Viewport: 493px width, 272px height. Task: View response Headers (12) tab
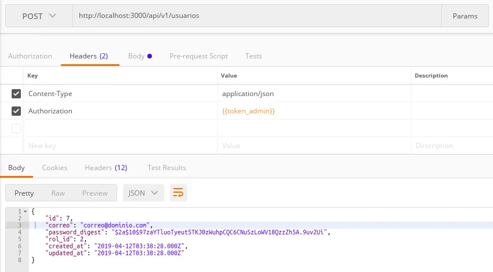[x=106, y=168]
